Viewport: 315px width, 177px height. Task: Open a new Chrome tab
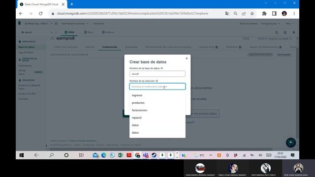[x=72, y=4]
